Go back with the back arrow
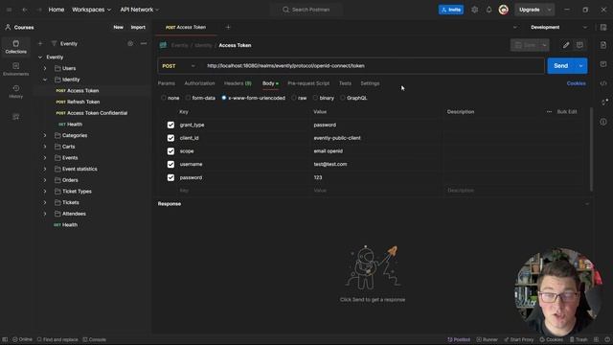 [25, 10]
